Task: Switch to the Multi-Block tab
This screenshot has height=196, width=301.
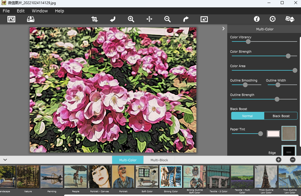Action: click(159, 160)
